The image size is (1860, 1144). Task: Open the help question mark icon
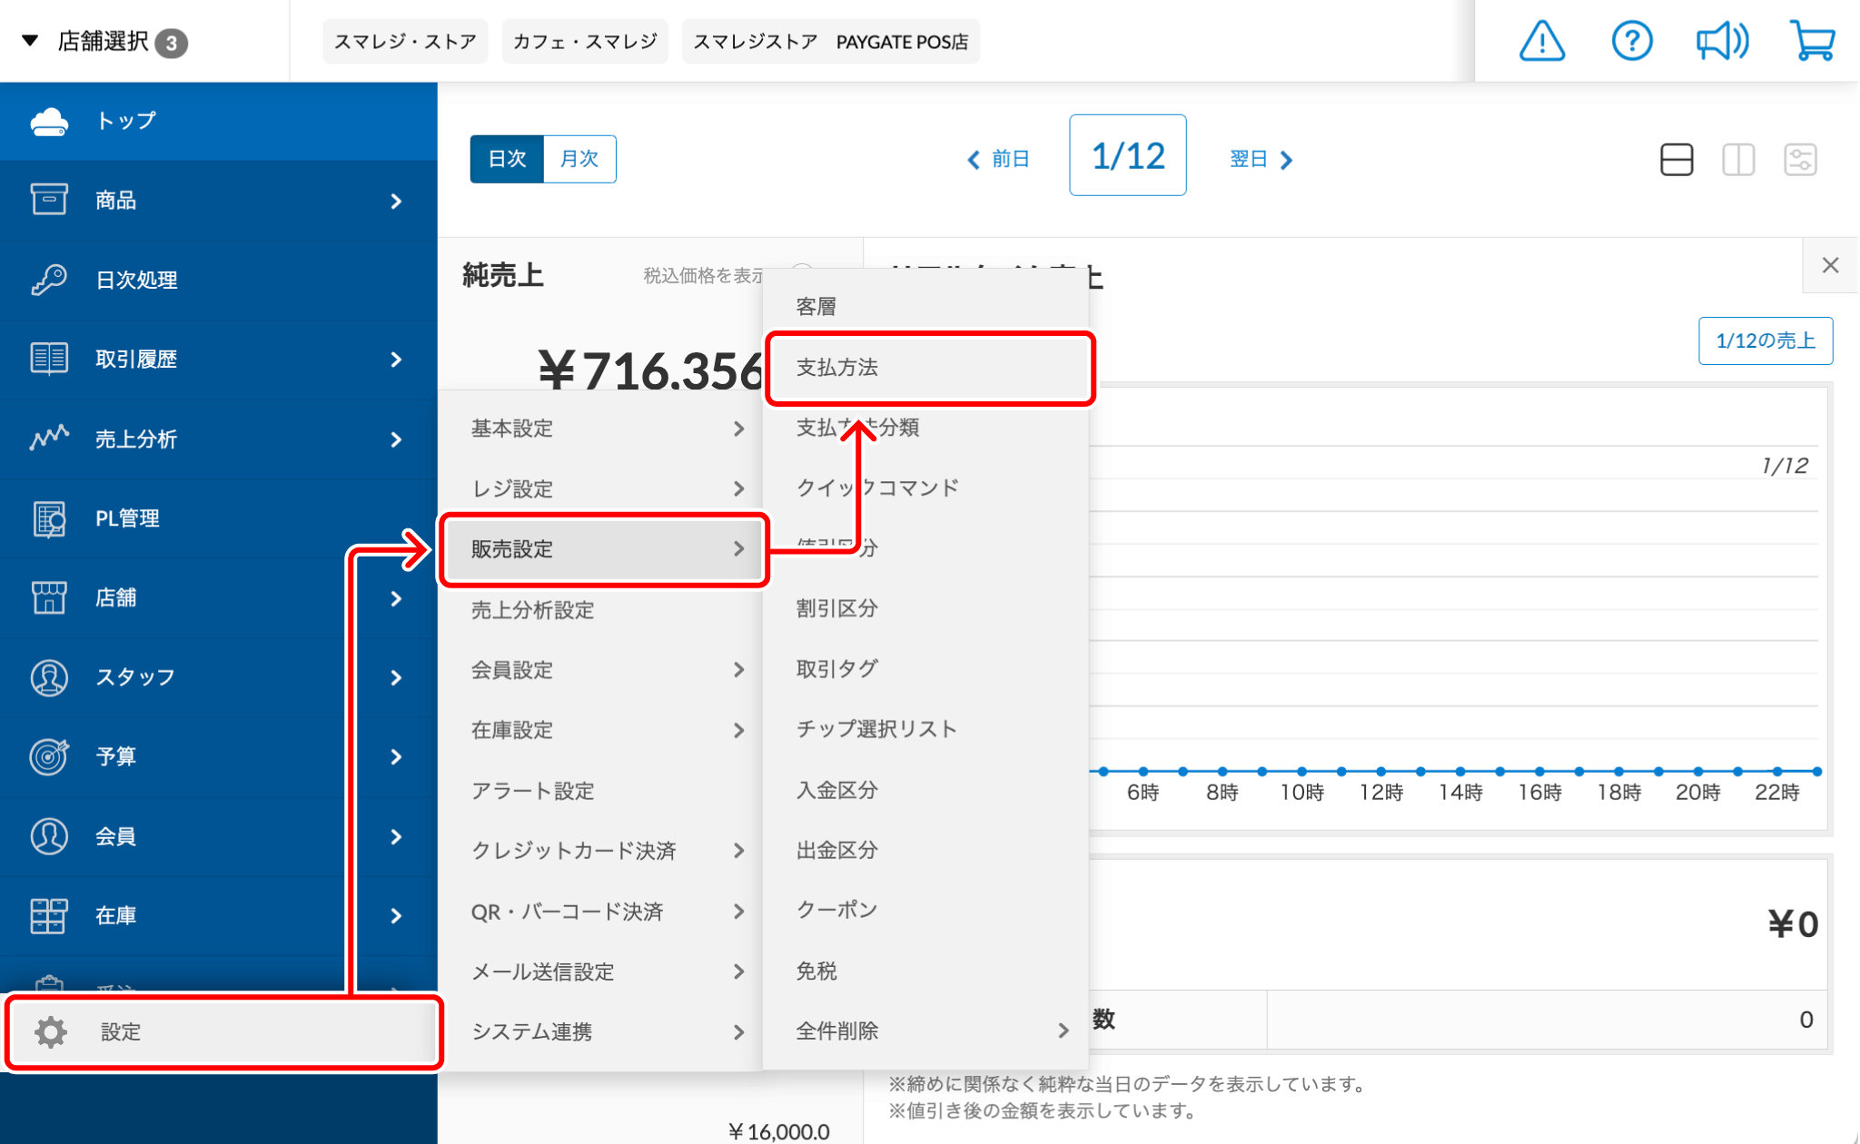(1631, 42)
